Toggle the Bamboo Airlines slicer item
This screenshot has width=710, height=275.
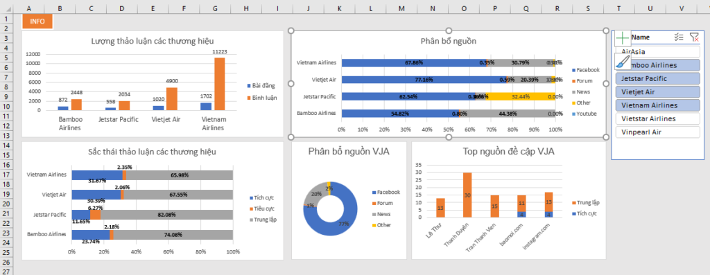[x=657, y=65]
